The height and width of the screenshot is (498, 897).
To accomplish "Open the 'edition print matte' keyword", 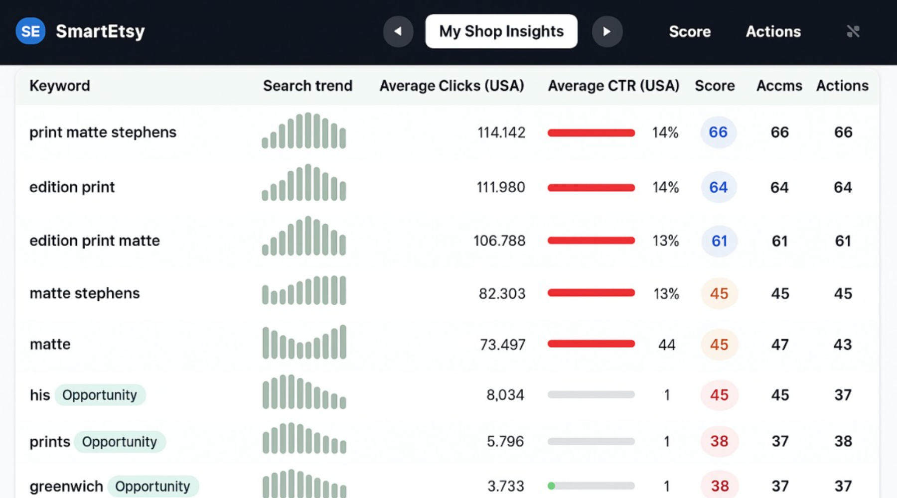I will 95,241.
